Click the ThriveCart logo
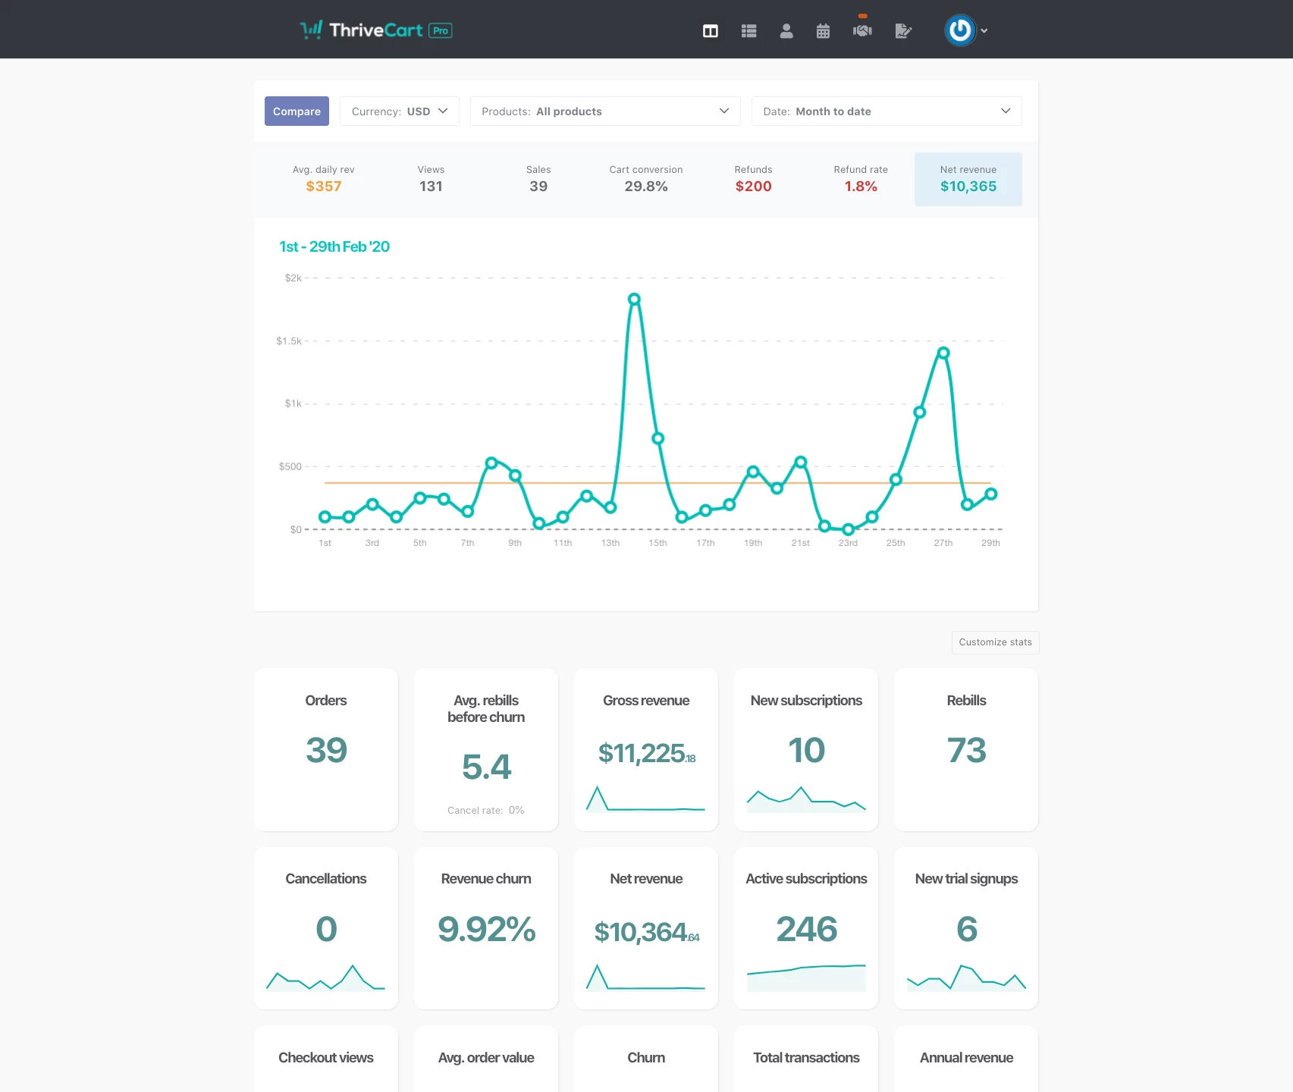 (x=375, y=30)
